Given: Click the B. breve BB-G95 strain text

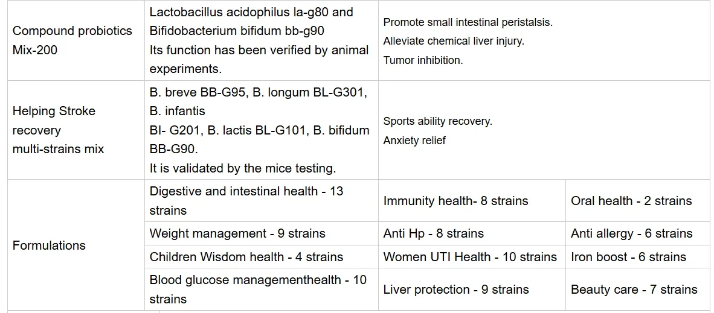Looking at the screenshot, I should coord(195,92).
